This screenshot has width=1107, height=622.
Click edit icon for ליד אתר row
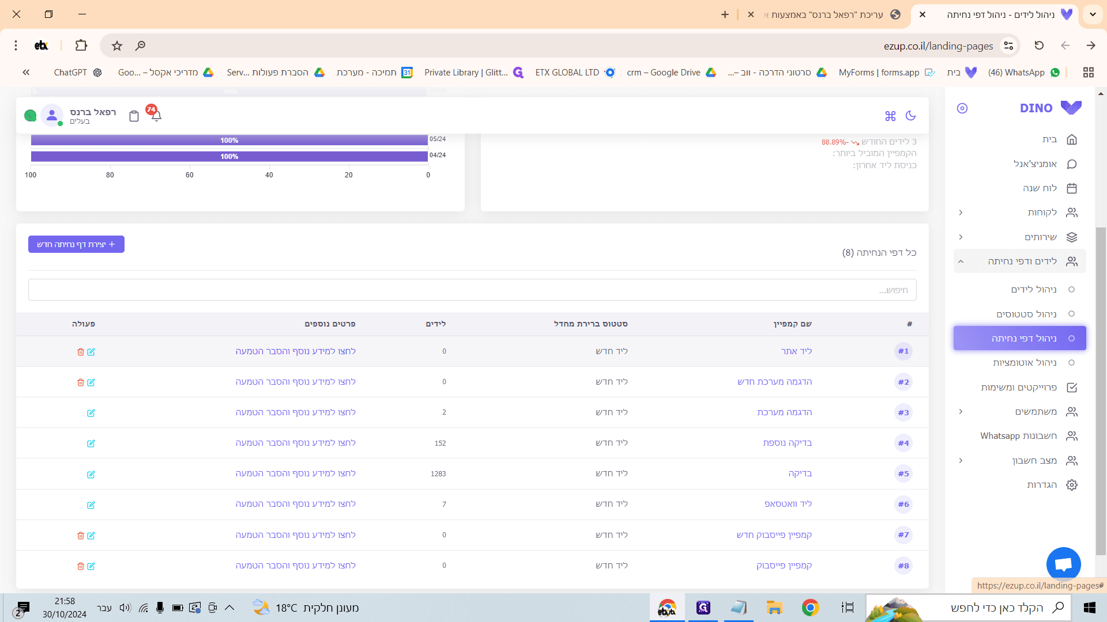[x=91, y=352]
